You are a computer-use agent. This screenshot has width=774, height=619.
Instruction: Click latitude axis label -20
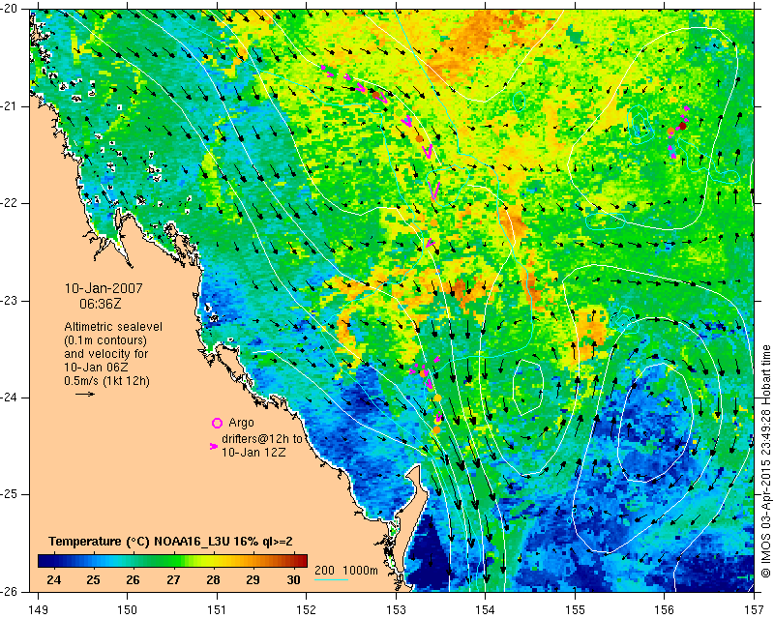(9, 9)
